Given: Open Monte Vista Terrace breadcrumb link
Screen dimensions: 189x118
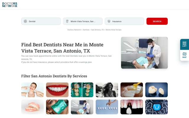Looking at the screenshot, I should [x=113, y=30].
